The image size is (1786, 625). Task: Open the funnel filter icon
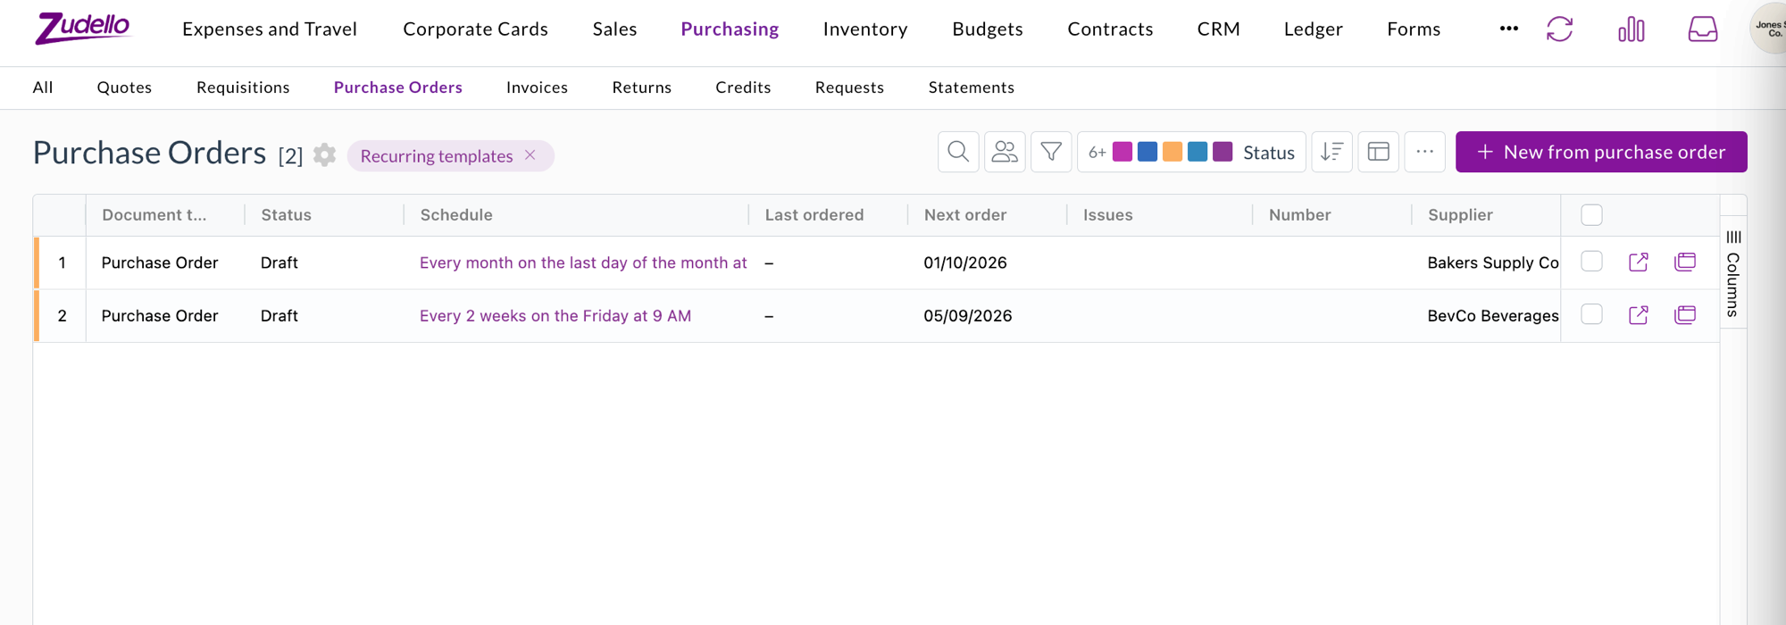pyautogui.click(x=1051, y=152)
